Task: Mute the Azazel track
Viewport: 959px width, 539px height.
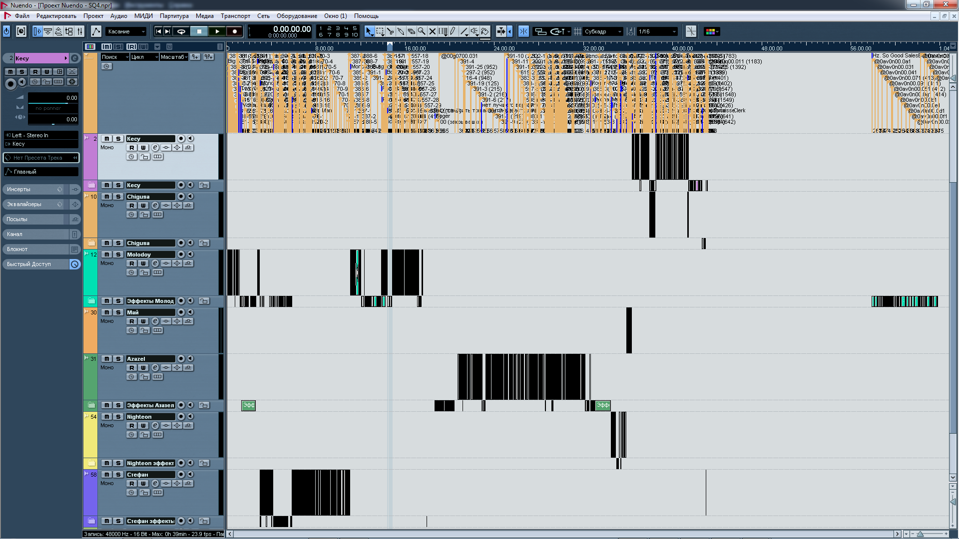Action: pyautogui.click(x=106, y=359)
